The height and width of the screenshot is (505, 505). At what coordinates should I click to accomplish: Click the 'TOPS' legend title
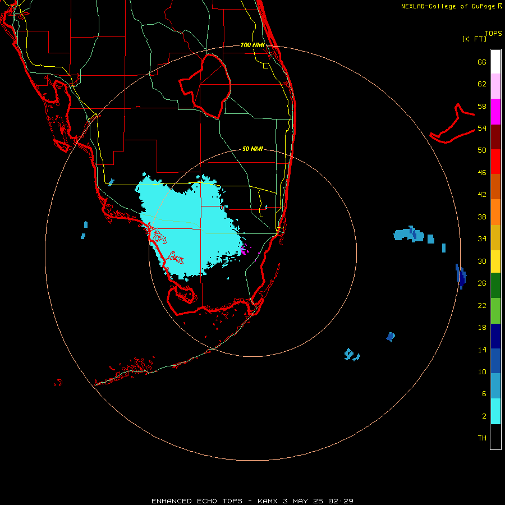tap(493, 33)
